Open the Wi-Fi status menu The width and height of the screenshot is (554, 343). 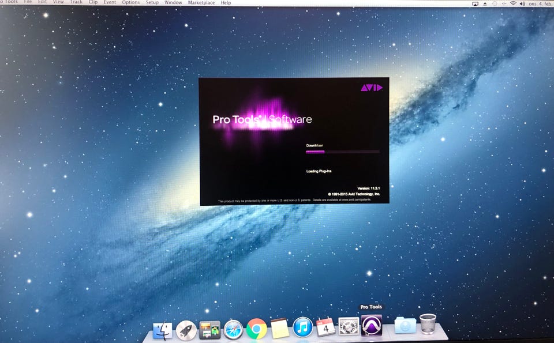coord(513,3)
